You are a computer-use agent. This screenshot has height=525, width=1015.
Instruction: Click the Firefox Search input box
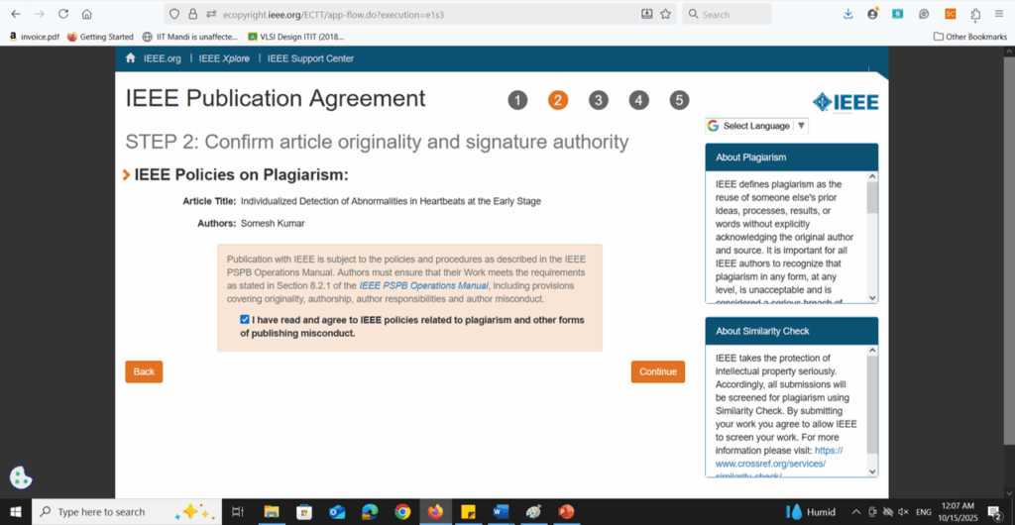733,14
